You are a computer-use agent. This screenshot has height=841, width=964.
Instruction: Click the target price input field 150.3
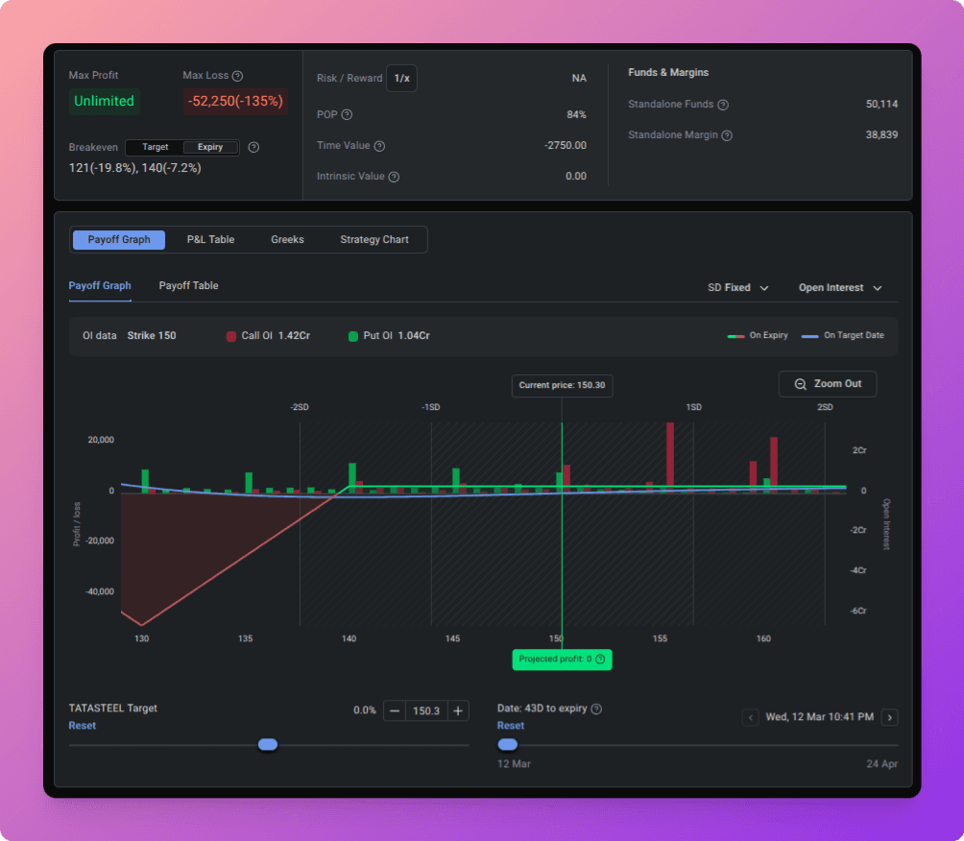pos(426,710)
